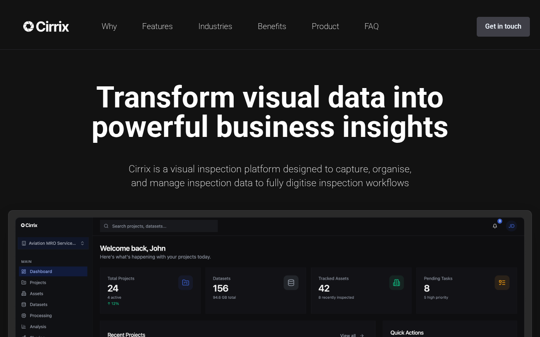The width and height of the screenshot is (540, 337).
Task: Select the Dashboard grid icon in the sidebar
Action: tap(24, 272)
